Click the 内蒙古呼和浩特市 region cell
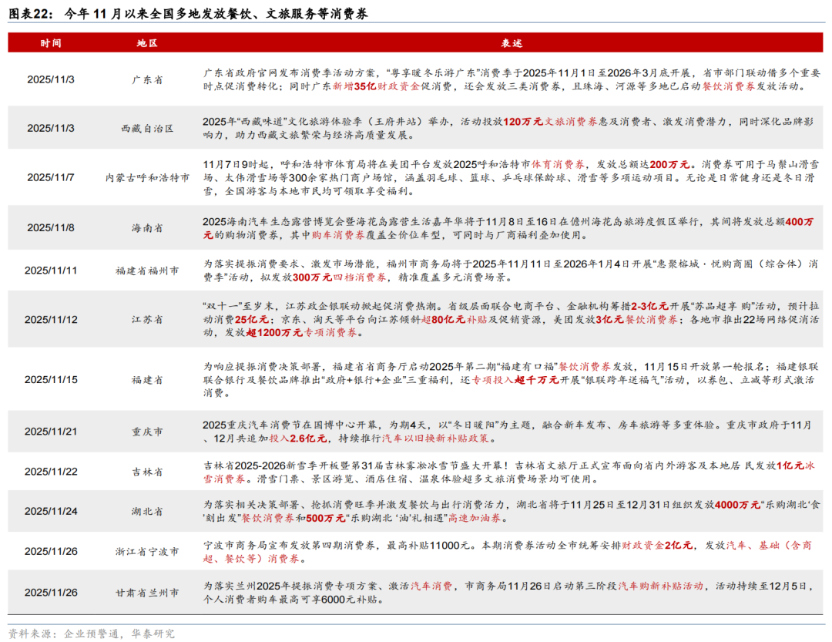The height and width of the screenshot is (642, 832). 146,177
